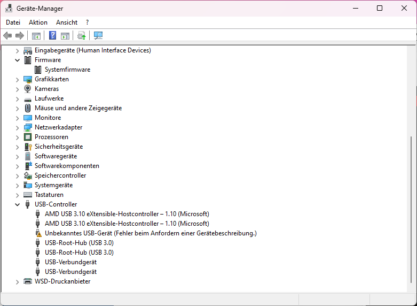Expand the Tastaturen node
Viewport: 417px width, 306px height.
tap(17, 195)
